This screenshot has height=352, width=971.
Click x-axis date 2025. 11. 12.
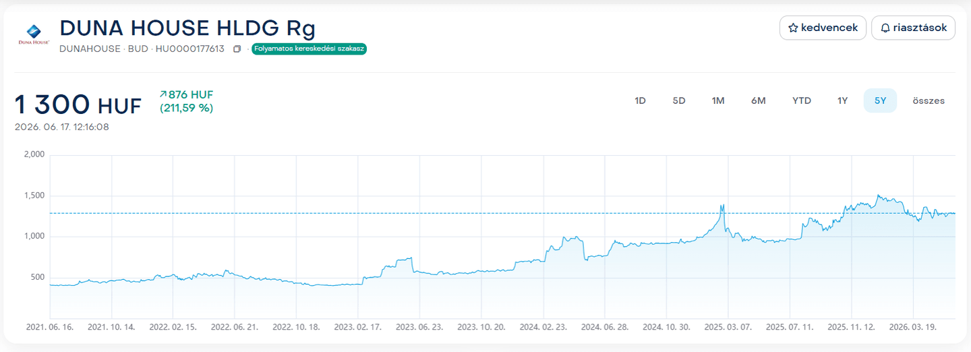point(852,327)
